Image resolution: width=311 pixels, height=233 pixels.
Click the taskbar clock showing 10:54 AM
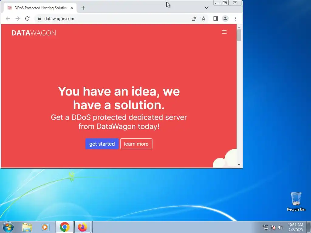[296, 227]
